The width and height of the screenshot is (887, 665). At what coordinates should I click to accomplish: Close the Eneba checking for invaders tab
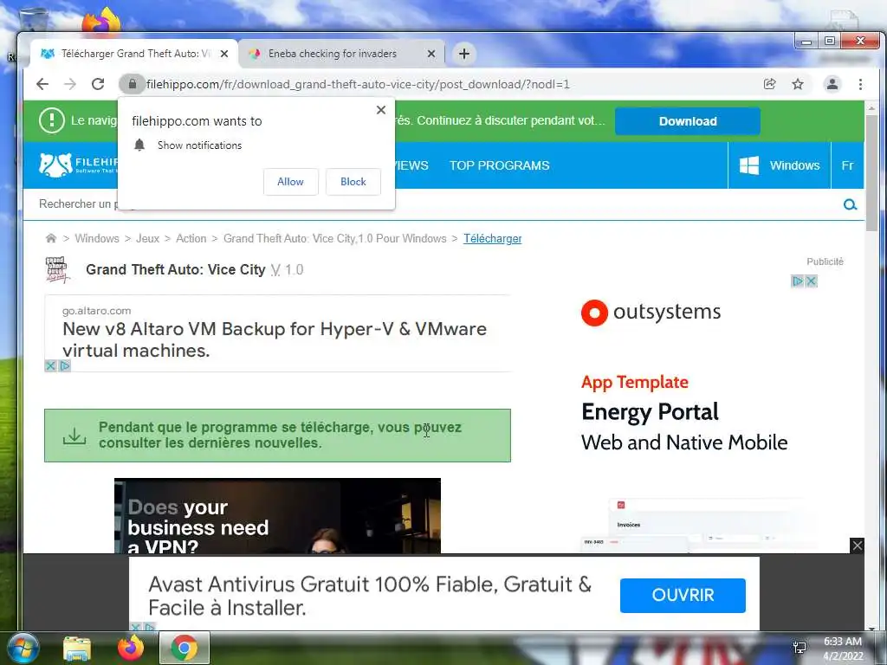pyautogui.click(x=431, y=54)
